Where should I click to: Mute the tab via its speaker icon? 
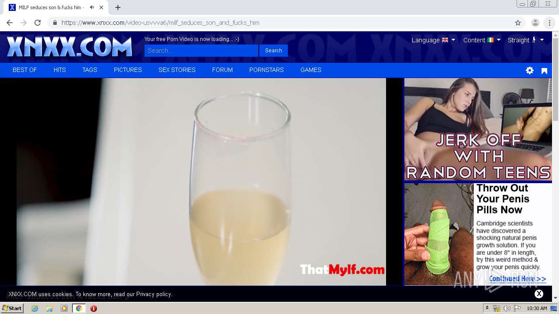92,7
